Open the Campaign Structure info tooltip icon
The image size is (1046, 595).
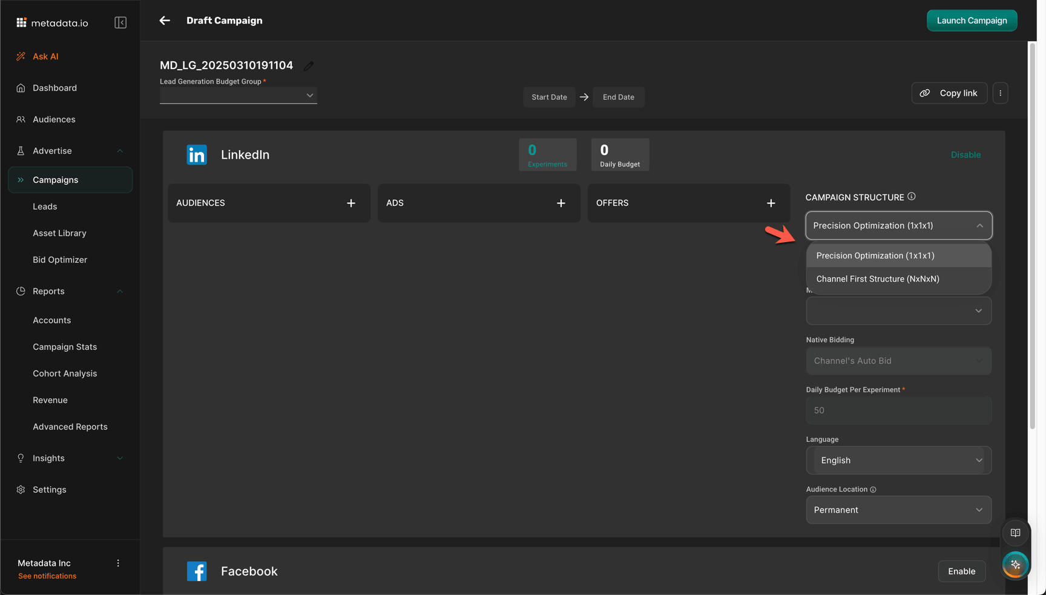coord(912,196)
